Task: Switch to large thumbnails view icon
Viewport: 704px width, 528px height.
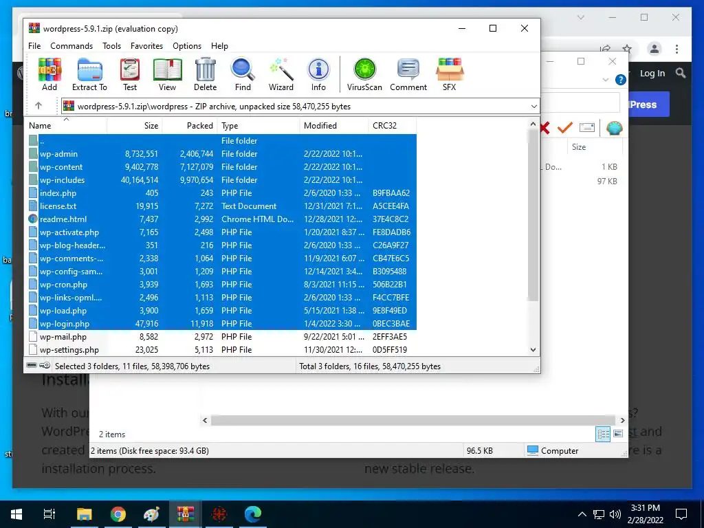Action: (618, 434)
